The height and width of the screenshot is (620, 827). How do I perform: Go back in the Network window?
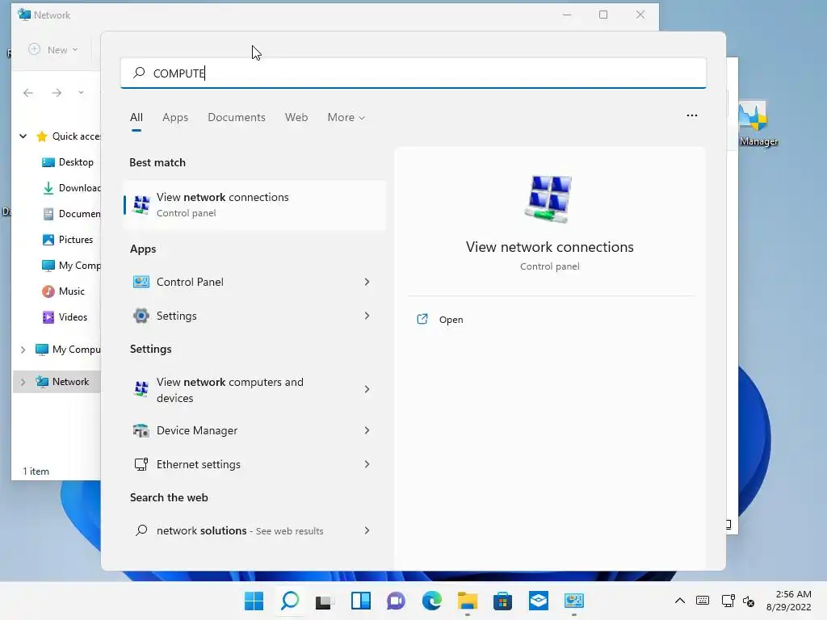pos(28,93)
